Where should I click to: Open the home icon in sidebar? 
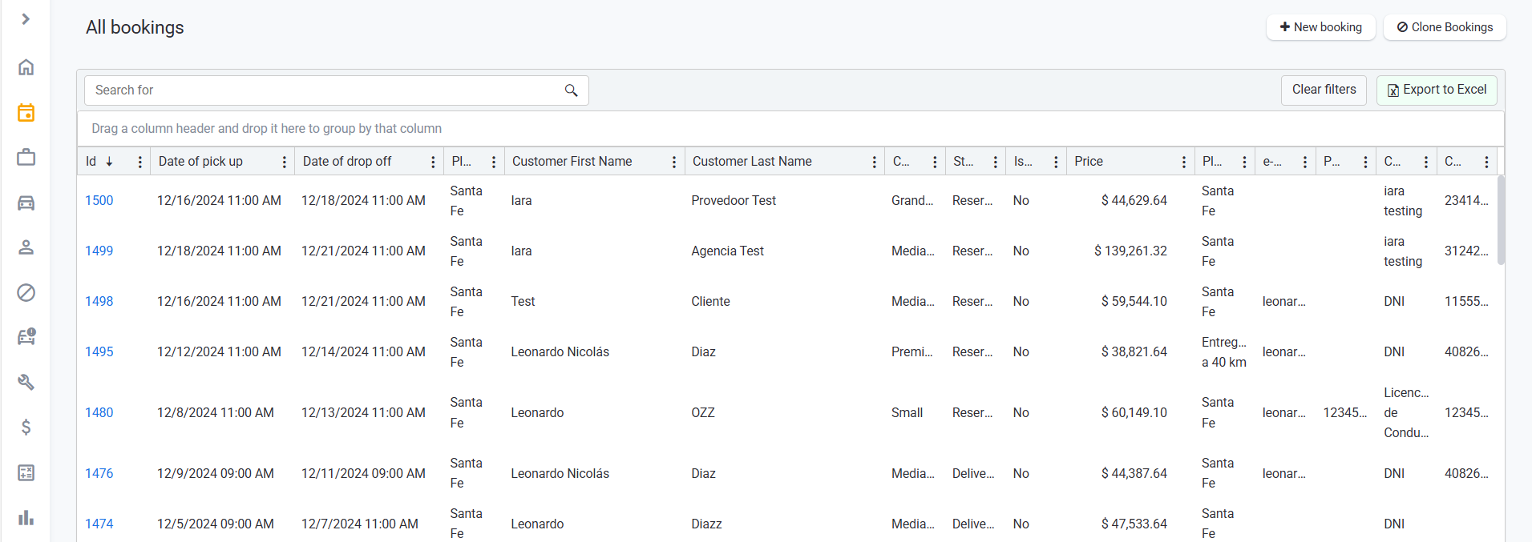[x=26, y=67]
